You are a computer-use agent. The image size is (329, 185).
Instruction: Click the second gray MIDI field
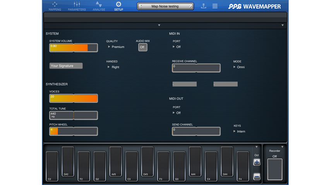(226, 84)
